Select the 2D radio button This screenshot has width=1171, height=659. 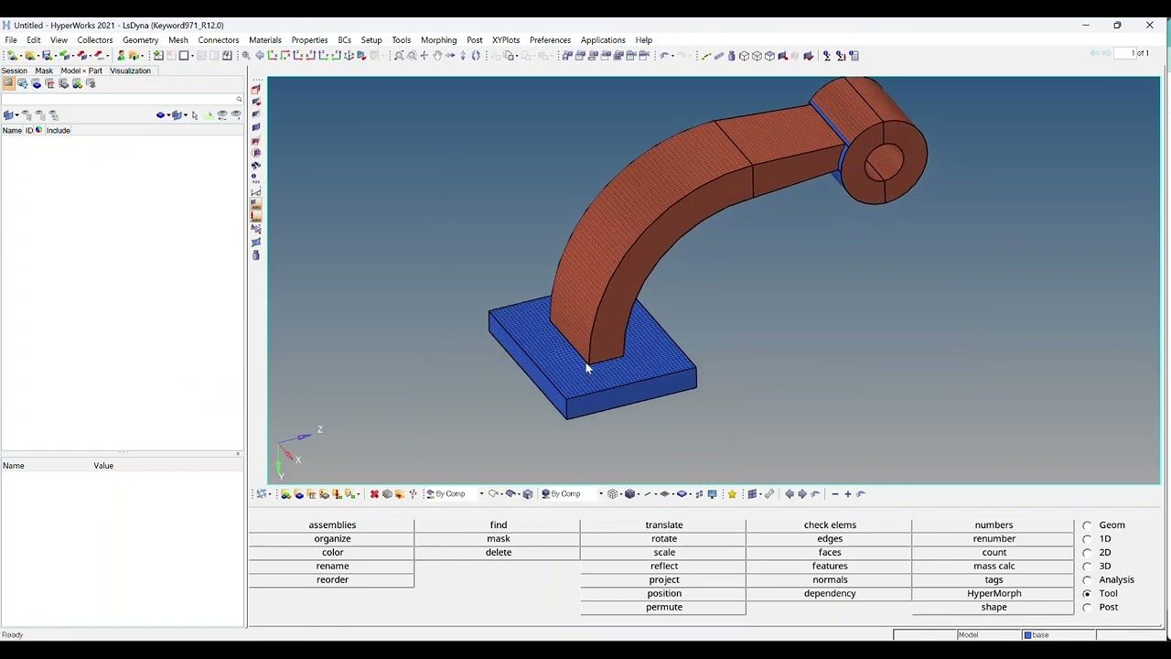pyautogui.click(x=1087, y=553)
